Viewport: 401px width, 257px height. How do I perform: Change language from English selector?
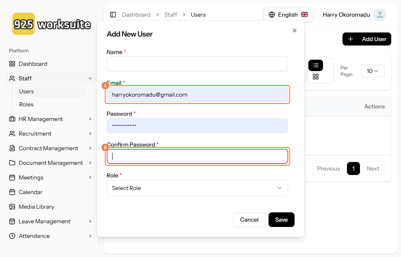288,15
